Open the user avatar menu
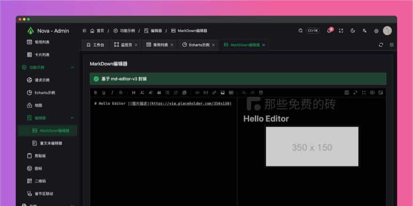 pyautogui.click(x=387, y=31)
